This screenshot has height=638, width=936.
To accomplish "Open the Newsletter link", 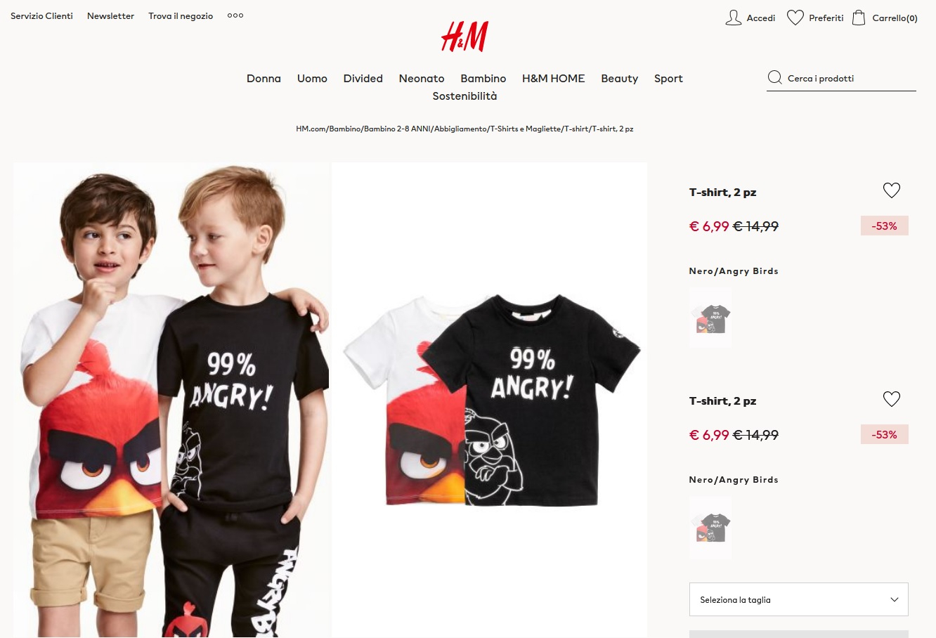I will click(x=110, y=15).
